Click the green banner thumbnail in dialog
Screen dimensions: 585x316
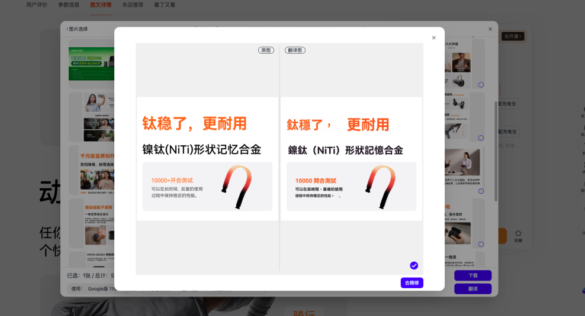(91, 64)
